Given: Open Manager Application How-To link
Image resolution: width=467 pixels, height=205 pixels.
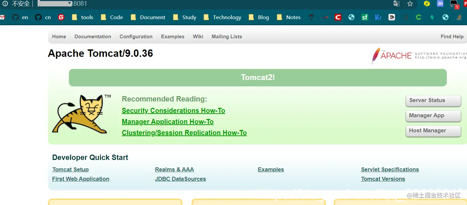Looking at the screenshot, I should (168, 122).
